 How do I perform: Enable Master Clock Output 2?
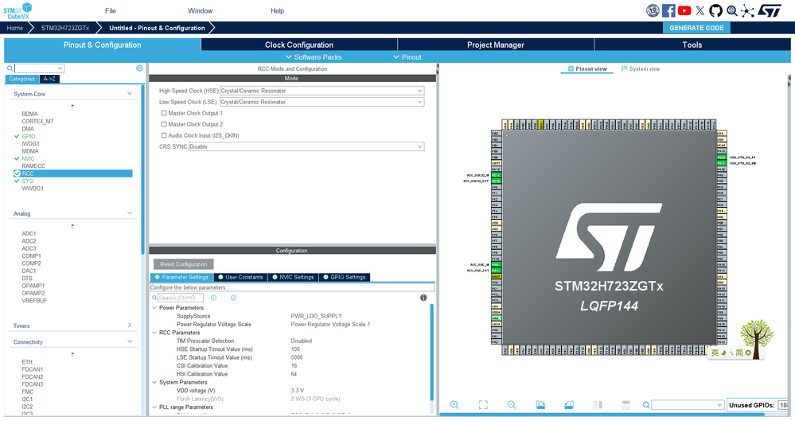point(164,124)
